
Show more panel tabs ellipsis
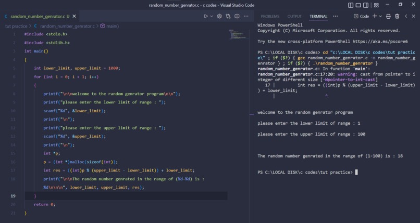click(336, 16)
